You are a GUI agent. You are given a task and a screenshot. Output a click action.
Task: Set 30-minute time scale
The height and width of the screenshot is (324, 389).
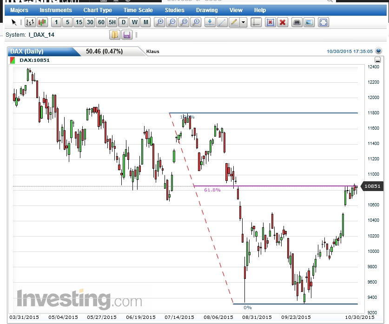pos(90,22)
